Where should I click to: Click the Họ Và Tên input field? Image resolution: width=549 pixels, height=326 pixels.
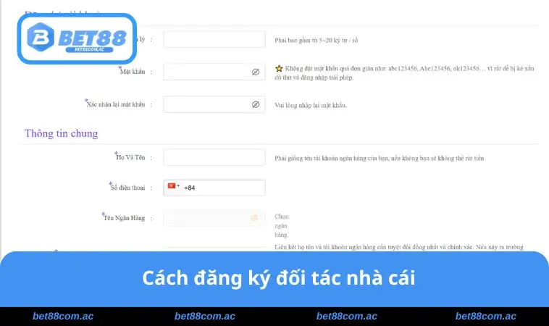(214, 157)
